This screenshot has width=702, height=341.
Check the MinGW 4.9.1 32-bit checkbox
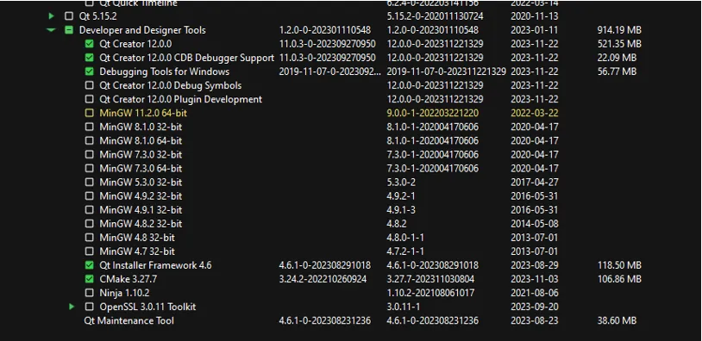pyautogui.click(x=90, y=210)
